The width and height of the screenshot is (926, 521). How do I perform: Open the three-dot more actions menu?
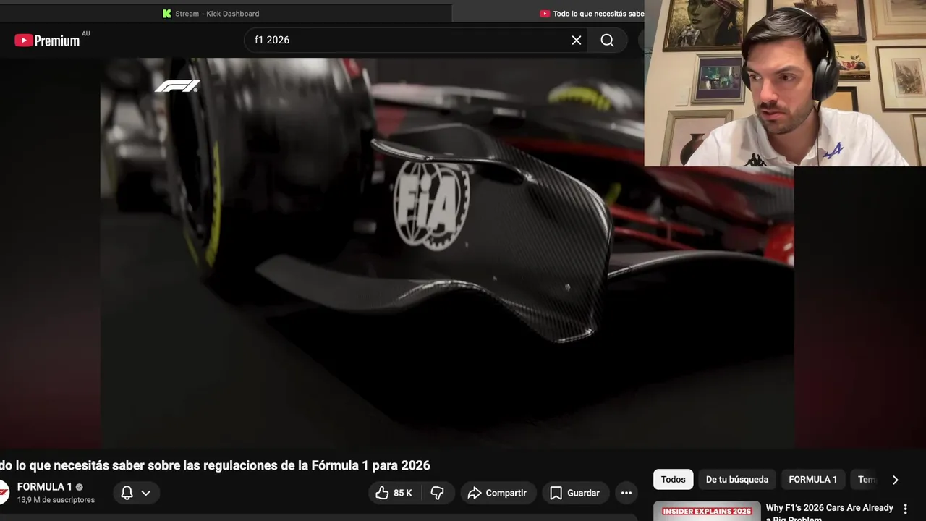[626, 493]
